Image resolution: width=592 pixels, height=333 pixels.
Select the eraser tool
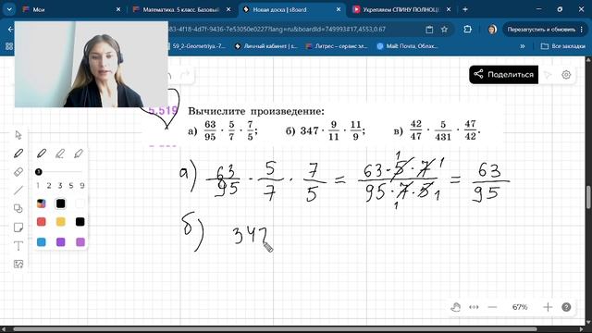(x=18, y=172)
